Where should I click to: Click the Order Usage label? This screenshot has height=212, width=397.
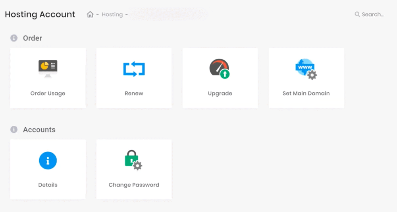(48, 93)
